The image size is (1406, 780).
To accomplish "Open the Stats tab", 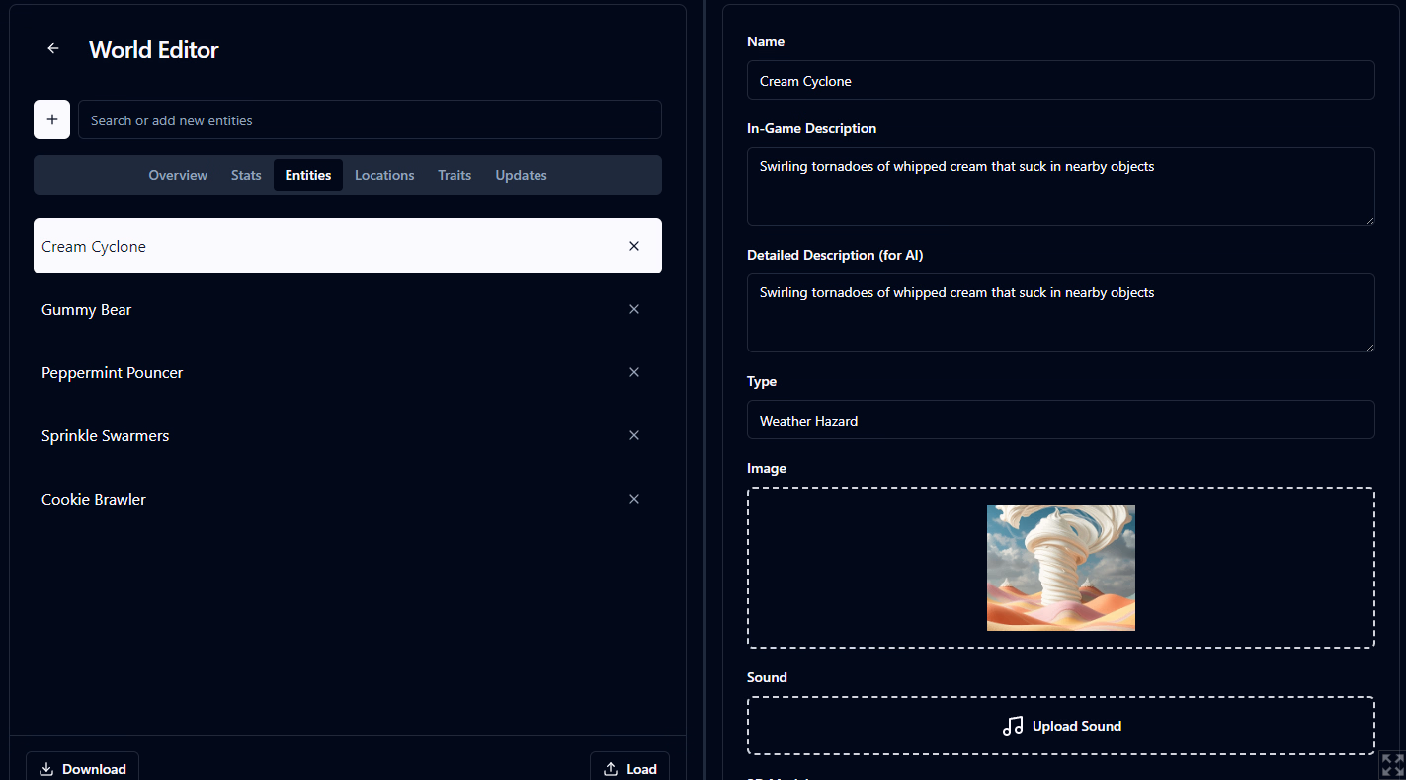I will 246,175.
